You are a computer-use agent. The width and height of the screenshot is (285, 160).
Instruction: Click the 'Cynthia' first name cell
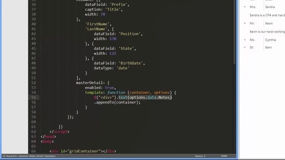coord(270,40)
